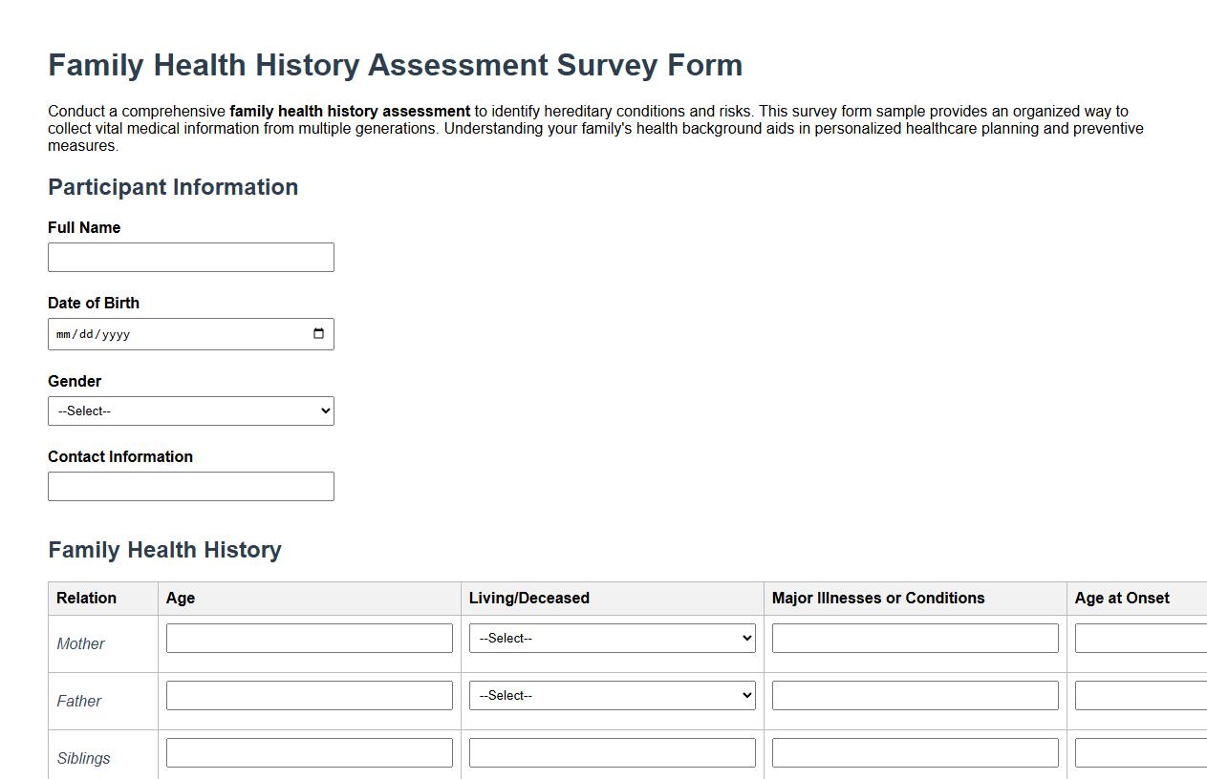Click the Full Name input field

pos(190,257)
